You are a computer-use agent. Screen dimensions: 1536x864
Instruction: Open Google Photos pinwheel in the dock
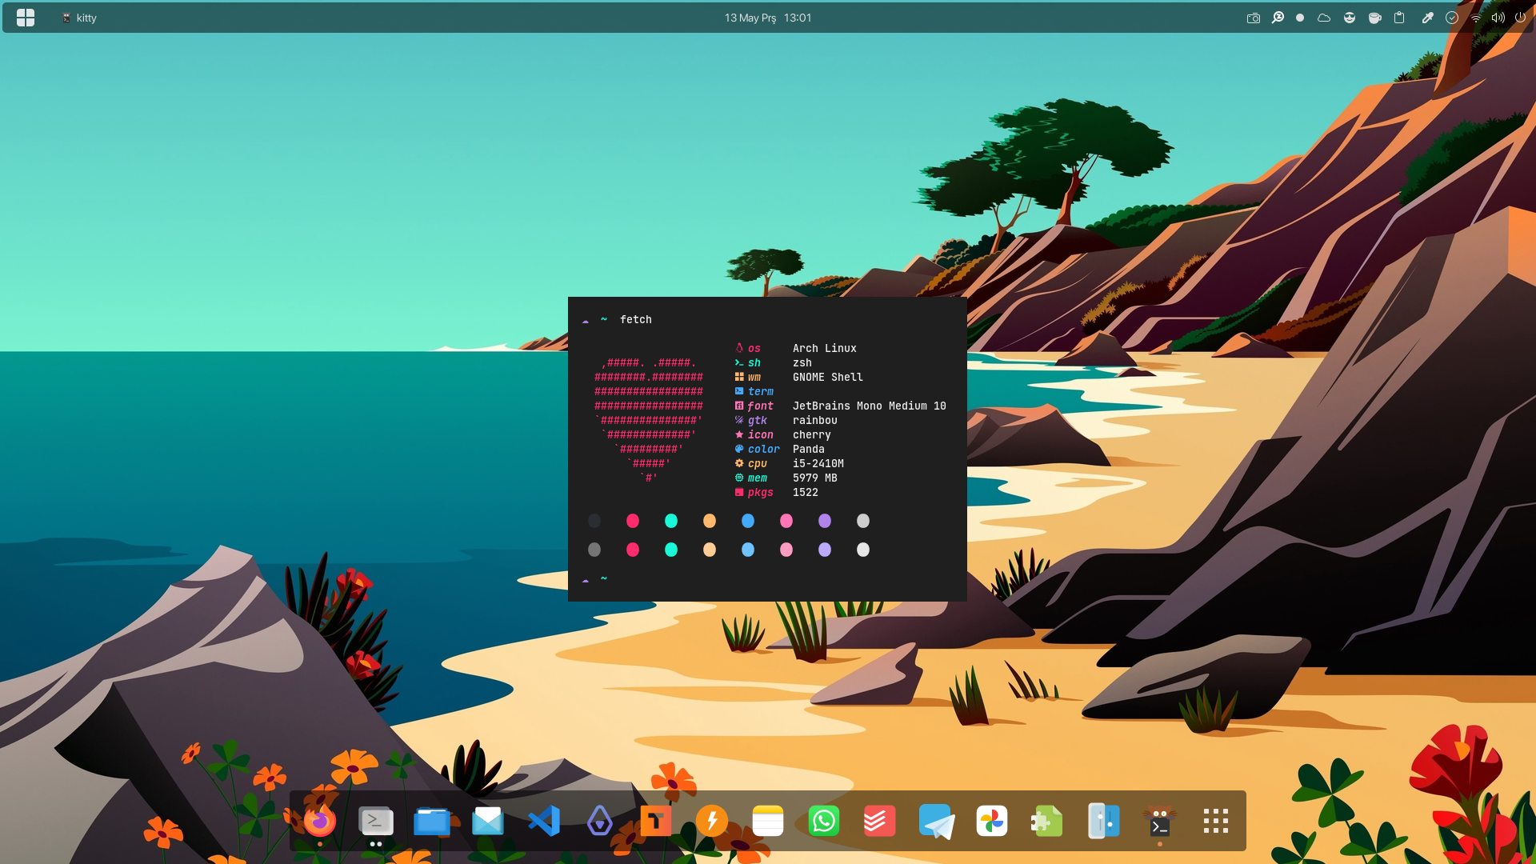992,821
